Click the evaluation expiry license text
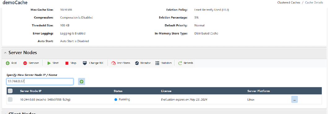 click(184, 99)
